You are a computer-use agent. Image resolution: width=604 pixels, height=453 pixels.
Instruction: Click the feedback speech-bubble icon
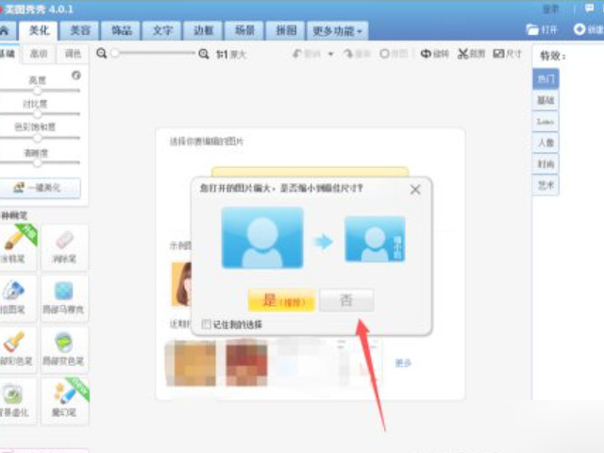589,8
